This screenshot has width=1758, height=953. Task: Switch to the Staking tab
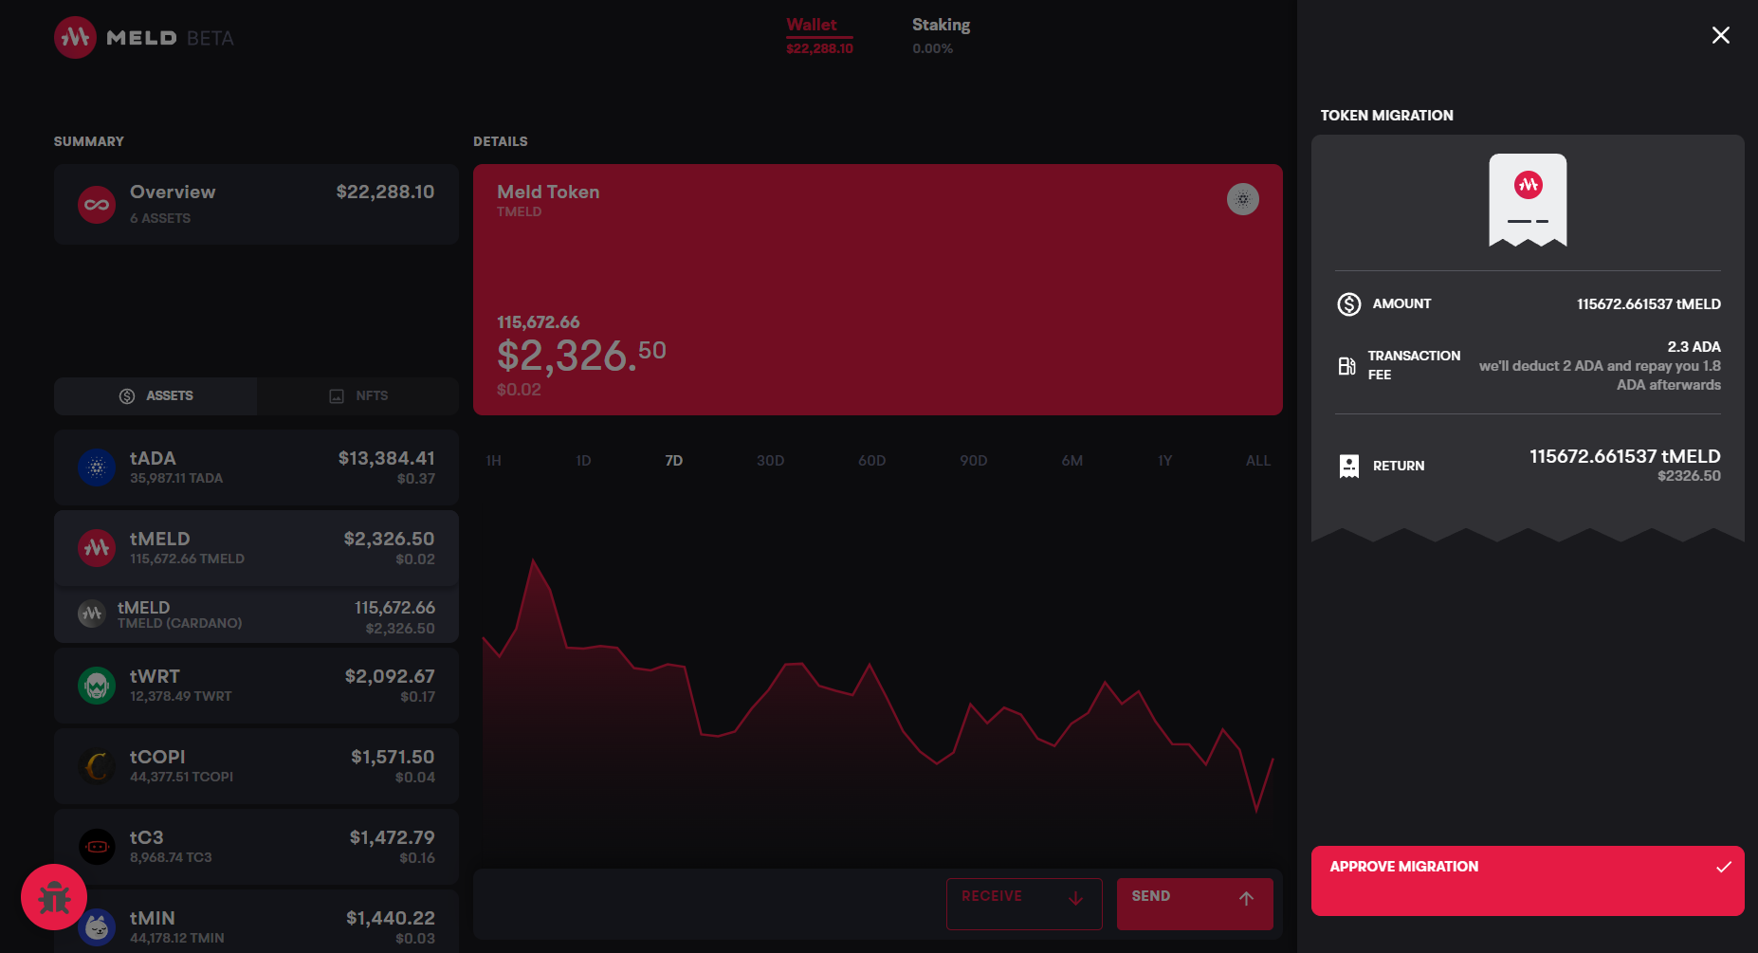pos(941,35)
